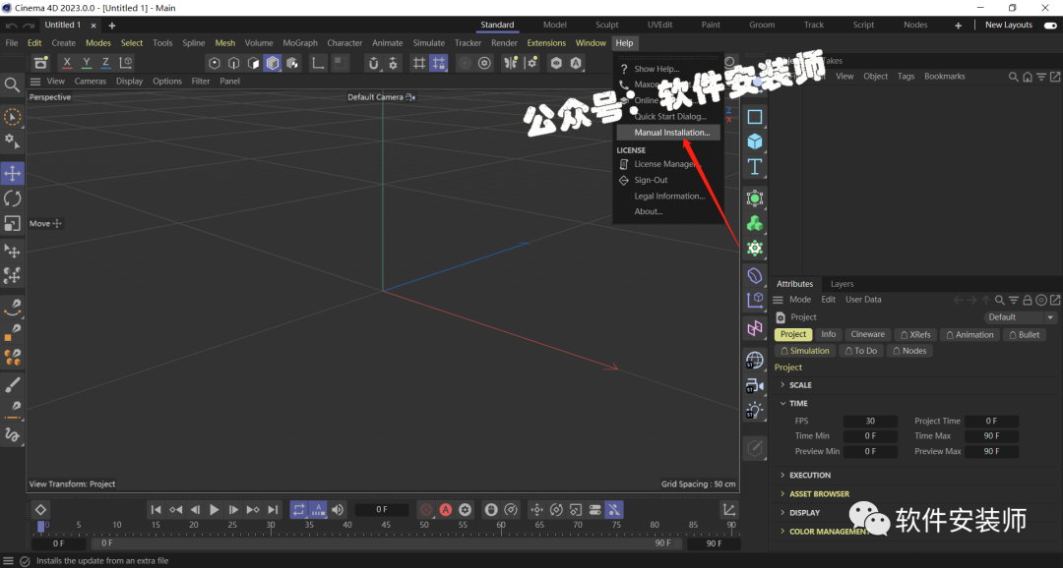
Task: Add a Rectangle spline
Action: pyautogui.click(x=755, y=116)
